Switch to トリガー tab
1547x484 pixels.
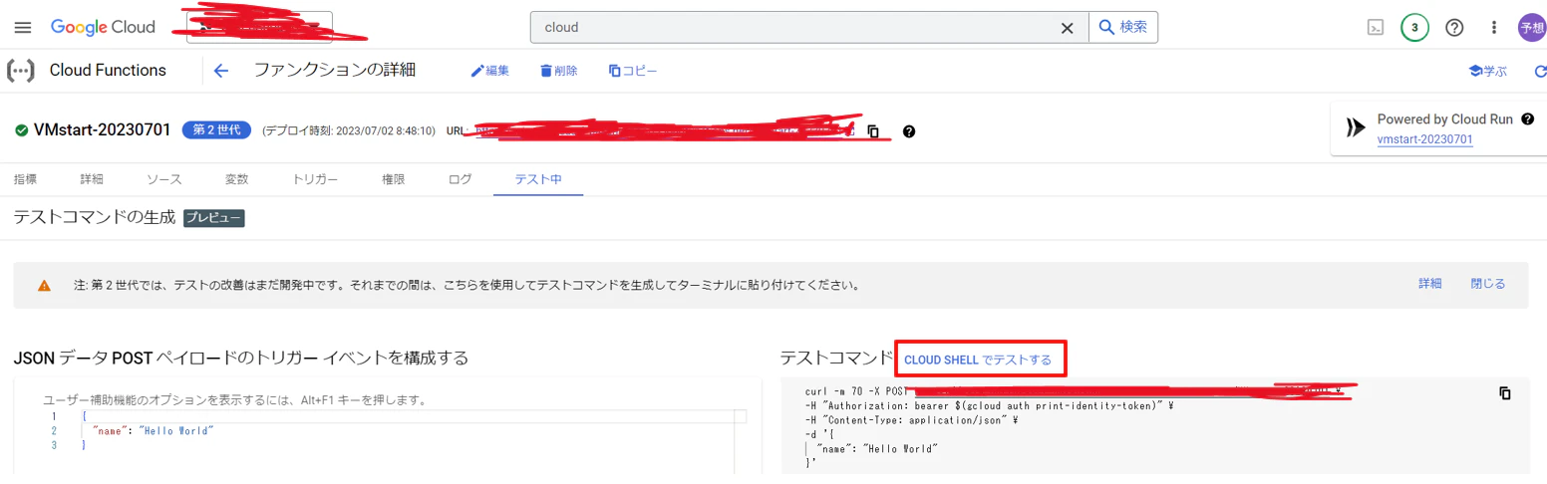point(315,179)
